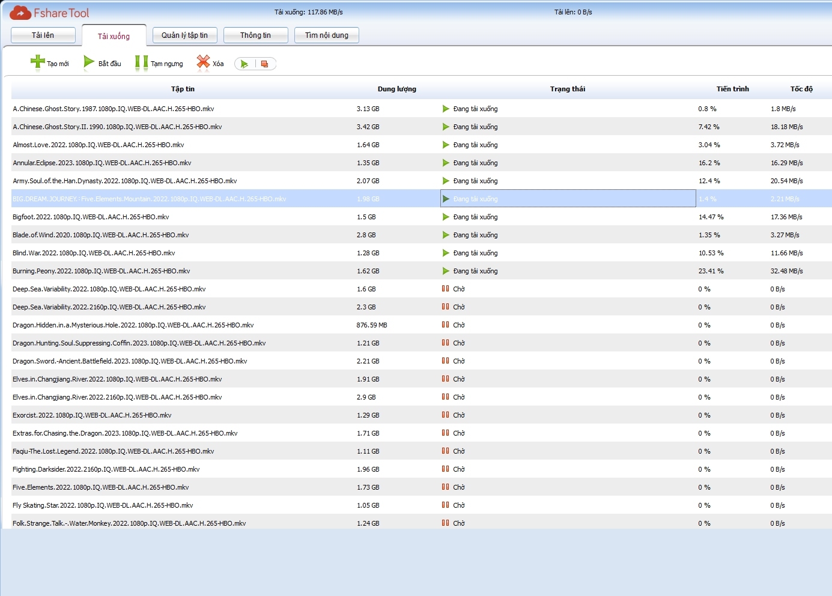Click the Tạm ngưng pause icon

(x=141, y=63)
